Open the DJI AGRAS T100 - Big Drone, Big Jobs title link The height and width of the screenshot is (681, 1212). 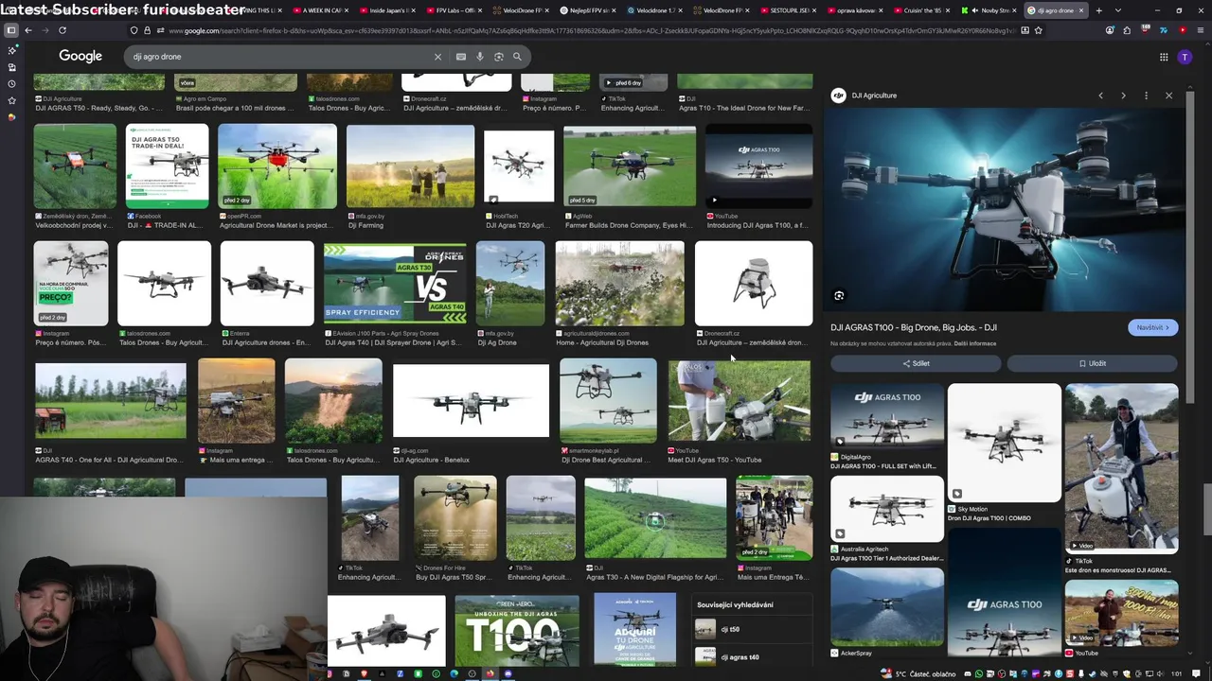click(914, 327)
